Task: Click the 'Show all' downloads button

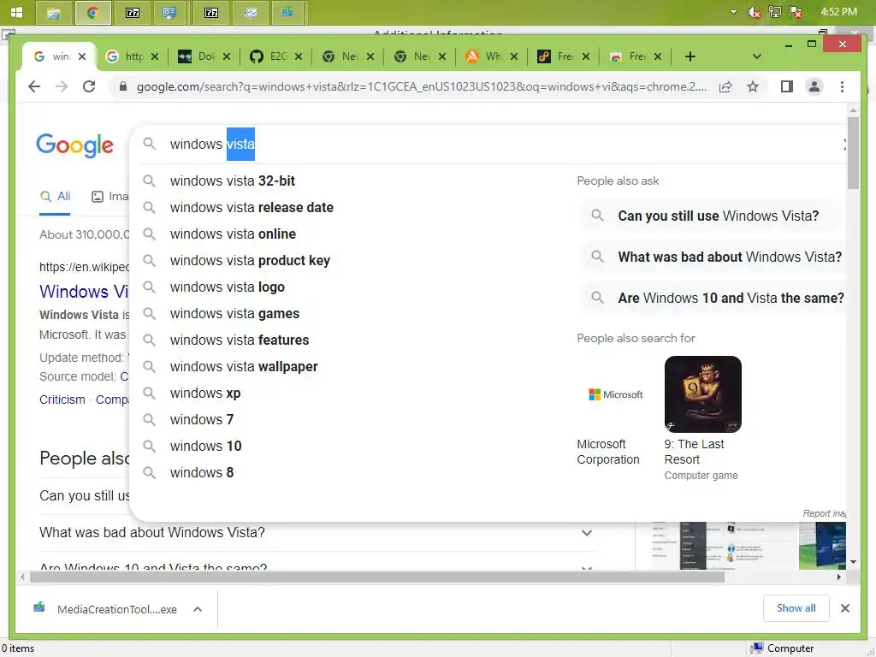Action: (796, 608)
